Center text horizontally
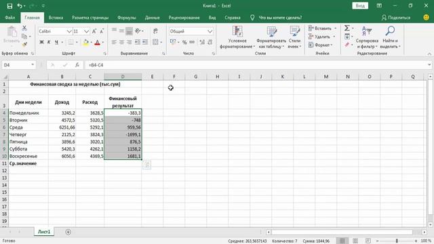434x244 pixels. 121,42
